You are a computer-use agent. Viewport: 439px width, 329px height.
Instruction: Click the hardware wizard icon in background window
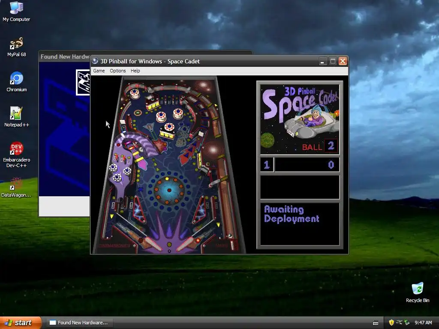[x=83, y=83]
